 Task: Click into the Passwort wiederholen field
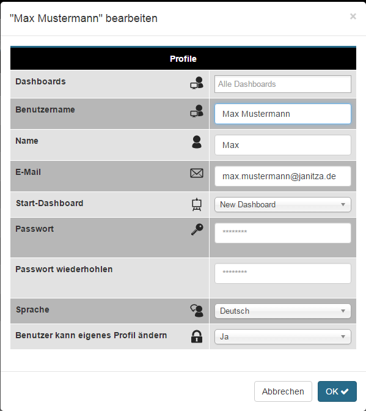click(x=283, y=273)
